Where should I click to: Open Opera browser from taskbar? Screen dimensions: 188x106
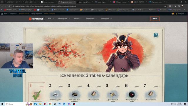[45, 104]
